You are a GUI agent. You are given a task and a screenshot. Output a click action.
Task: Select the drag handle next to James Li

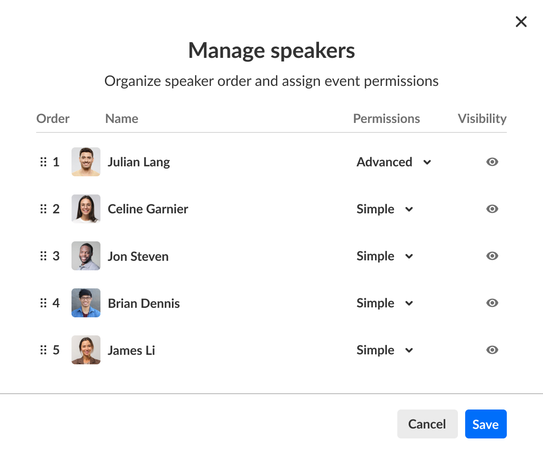coord(43,350)
